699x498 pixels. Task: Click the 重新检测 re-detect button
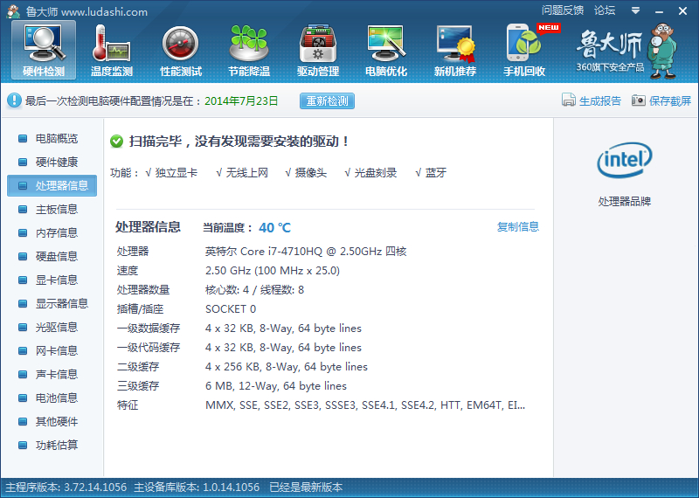(327, 100)
